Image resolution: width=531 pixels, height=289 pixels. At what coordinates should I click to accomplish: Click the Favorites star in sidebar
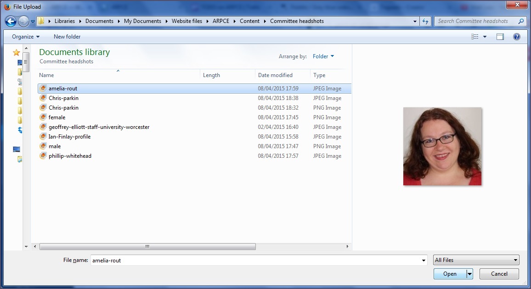click(17, 53)
